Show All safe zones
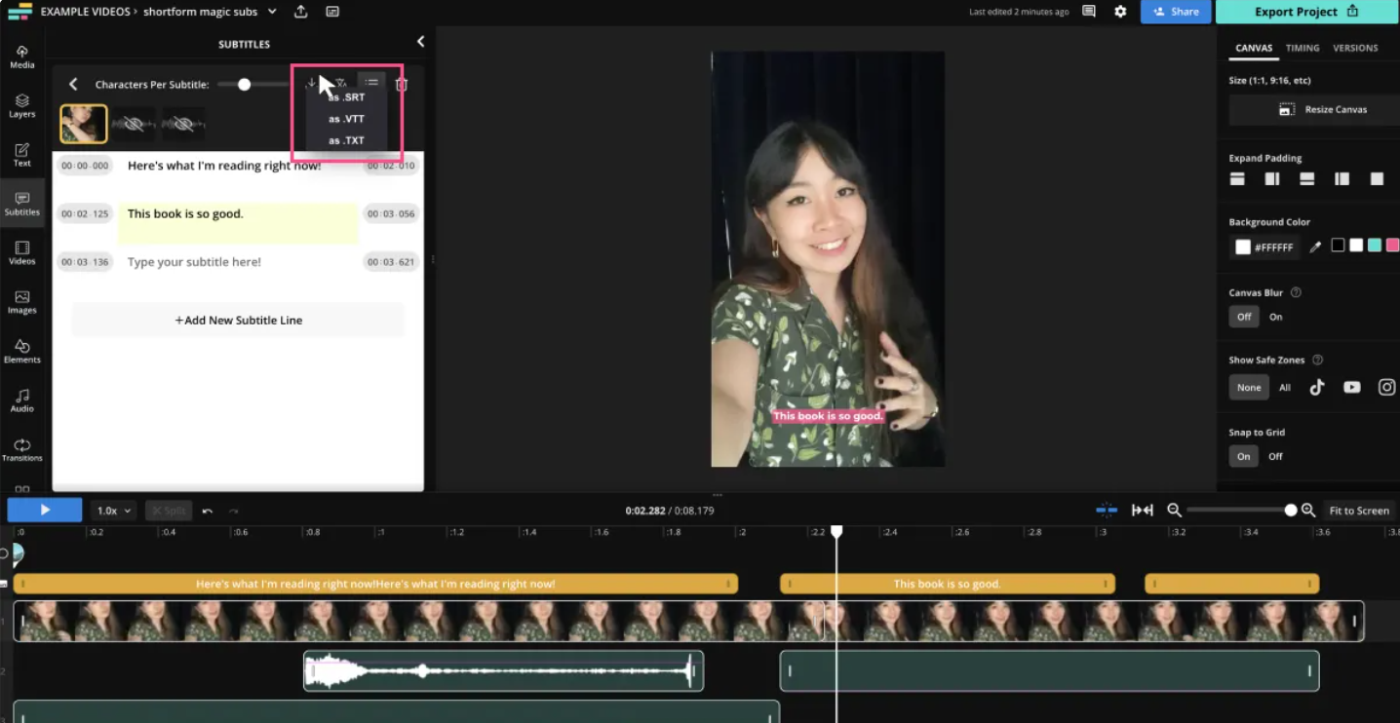The image size is (1400, 723). pos(1284,387)
